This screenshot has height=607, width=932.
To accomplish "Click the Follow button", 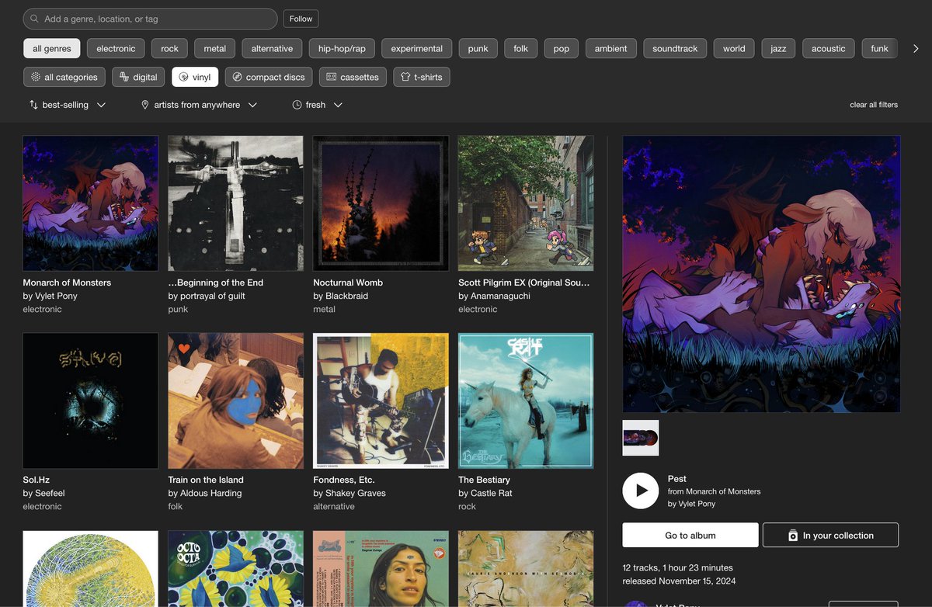I will (301, 19).
